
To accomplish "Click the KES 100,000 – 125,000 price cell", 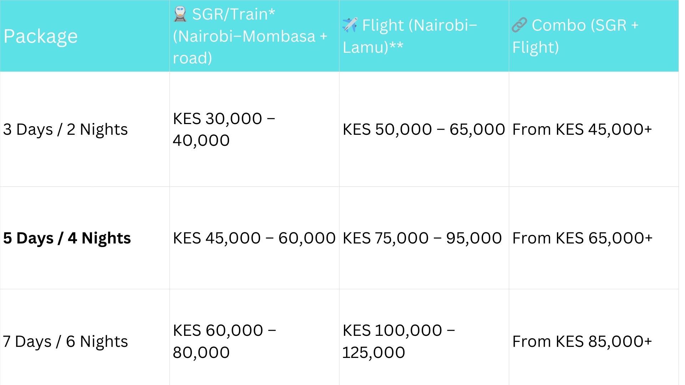I will (x=399, y=342).
